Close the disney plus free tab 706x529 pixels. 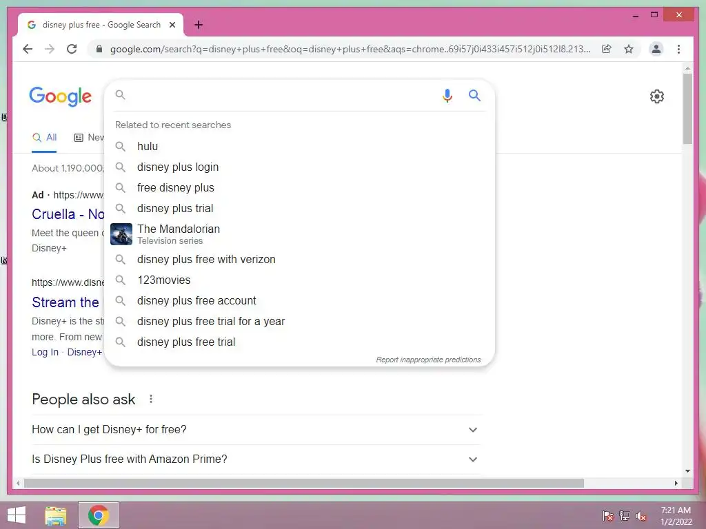pos(172,25)
